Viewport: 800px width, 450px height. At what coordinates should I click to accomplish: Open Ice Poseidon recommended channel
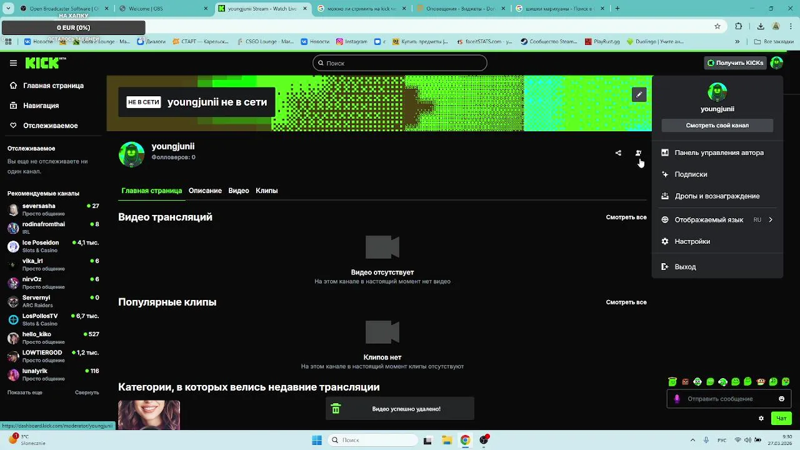[x=53, y=246]
